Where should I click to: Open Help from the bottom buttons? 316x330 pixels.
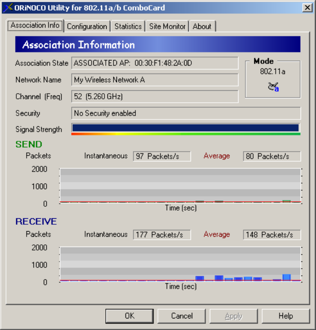(286, 316)
